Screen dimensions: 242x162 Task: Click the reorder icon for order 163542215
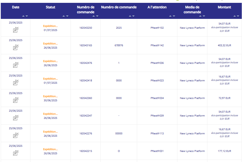[16, 153]
